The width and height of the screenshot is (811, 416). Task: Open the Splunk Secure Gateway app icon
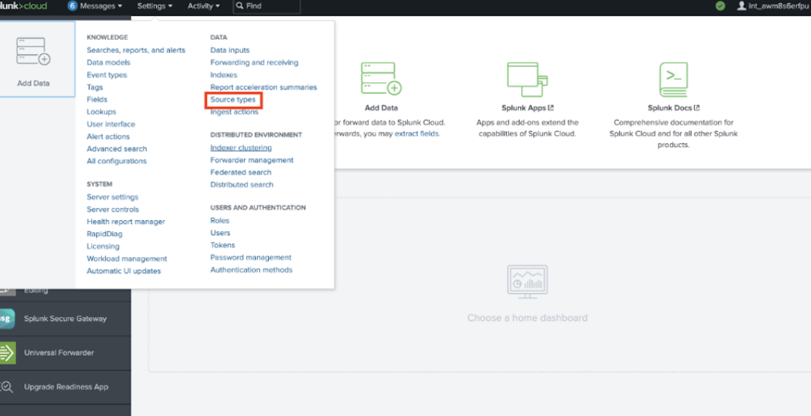pos(7,319)
